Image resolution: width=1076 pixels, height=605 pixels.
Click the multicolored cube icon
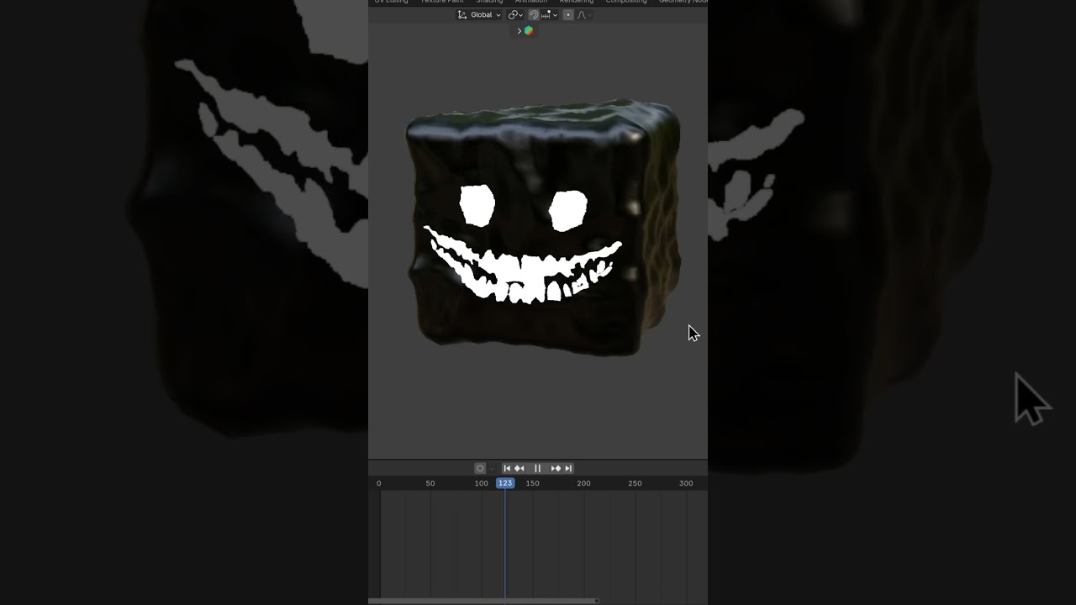point(529,31)
